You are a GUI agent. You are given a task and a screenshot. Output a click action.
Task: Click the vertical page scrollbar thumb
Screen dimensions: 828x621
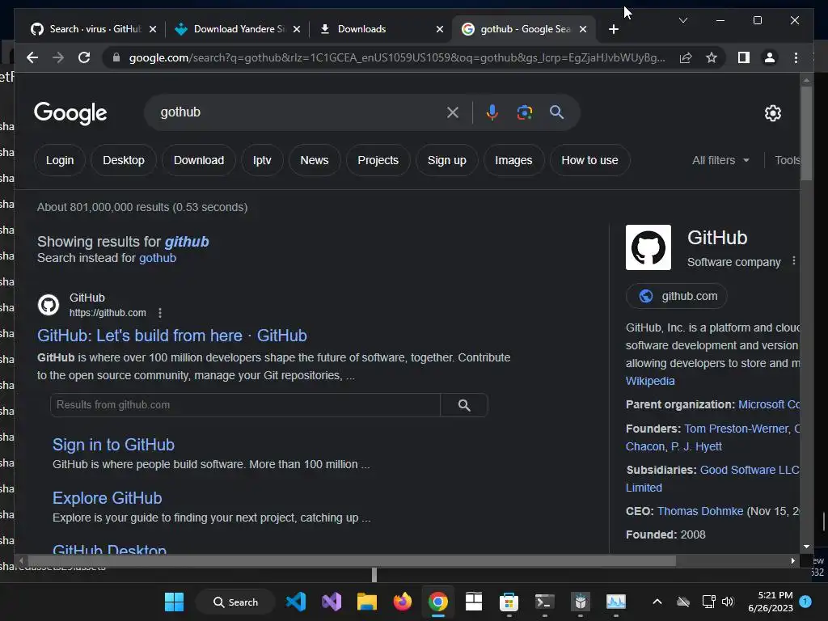[x=806, y=133]
